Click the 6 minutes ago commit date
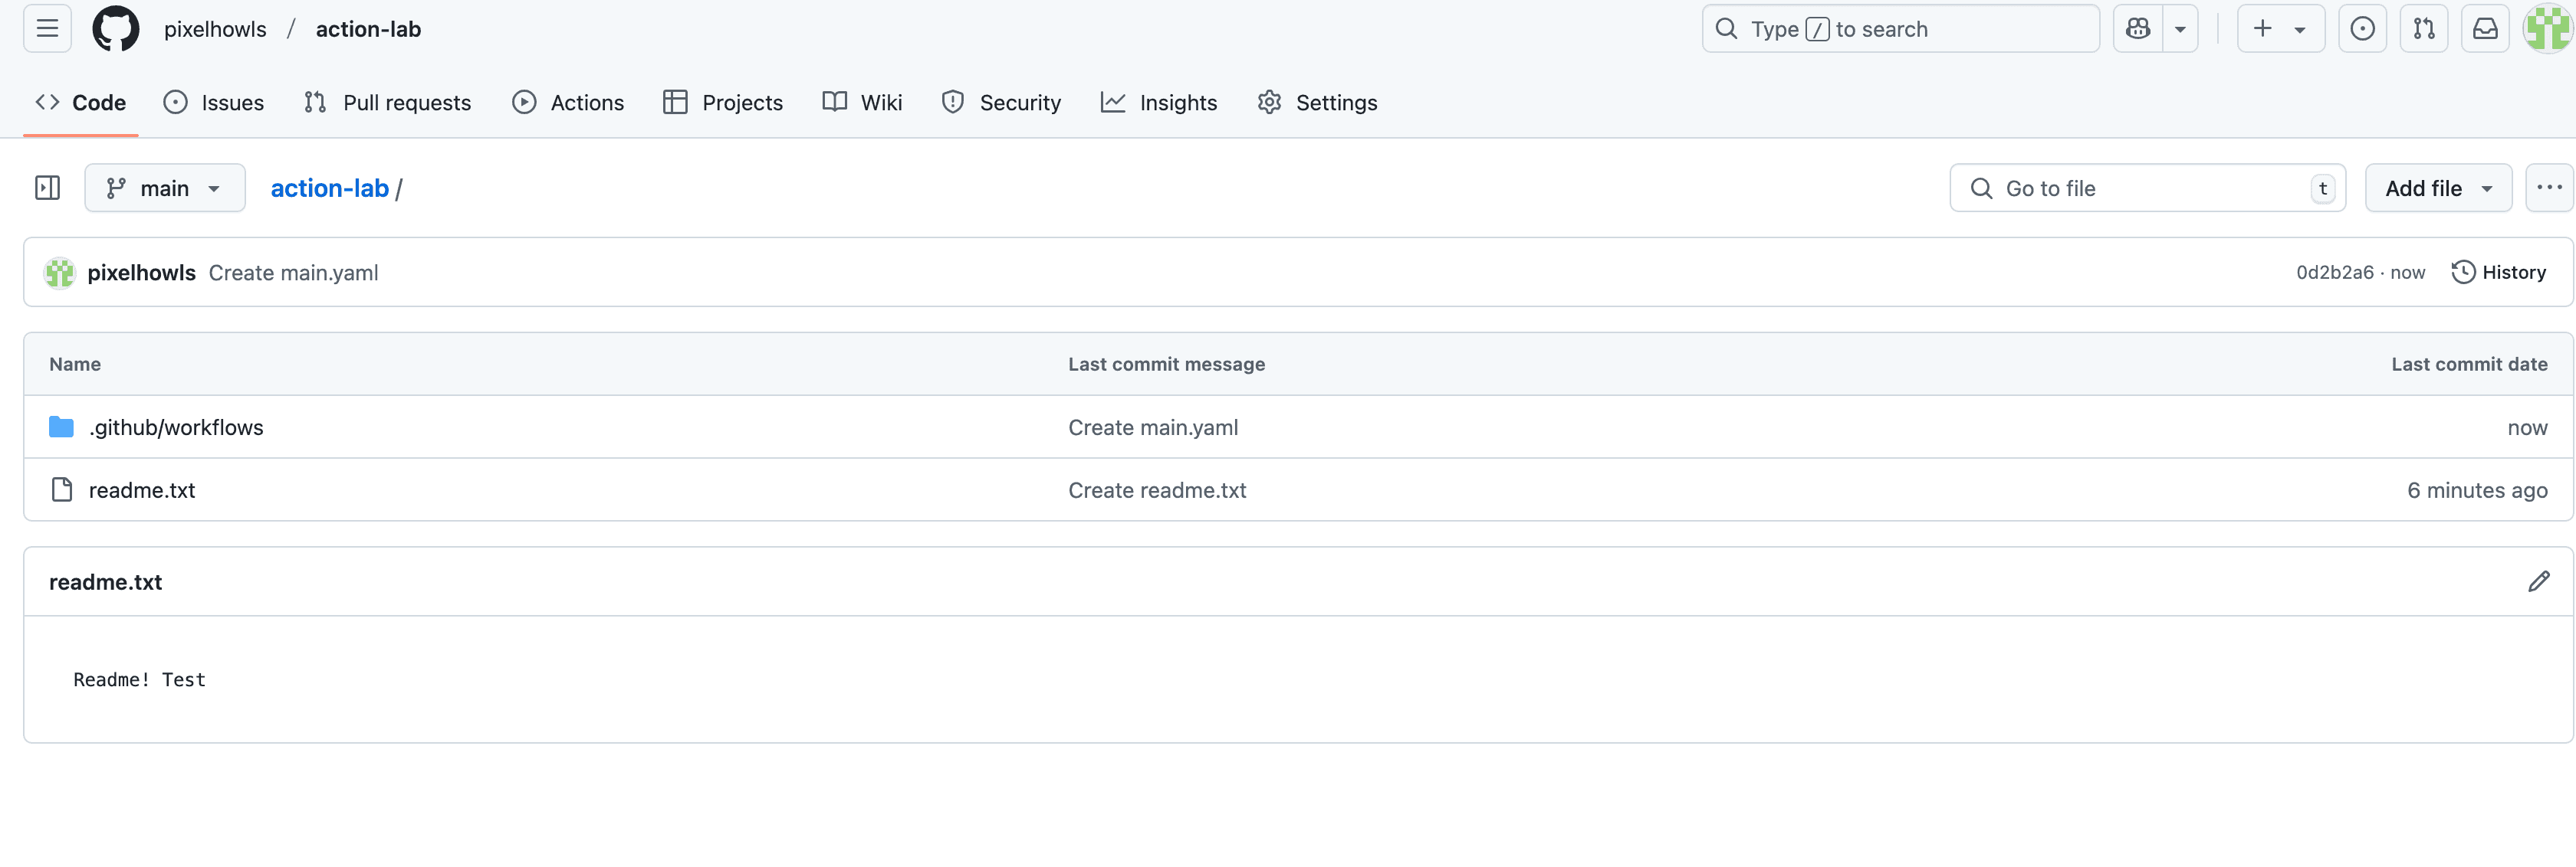2576x867 pixels. (2477, 490)
